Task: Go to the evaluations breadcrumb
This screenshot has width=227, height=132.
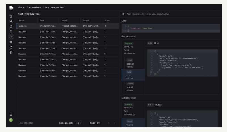Action: pos(35,7)
